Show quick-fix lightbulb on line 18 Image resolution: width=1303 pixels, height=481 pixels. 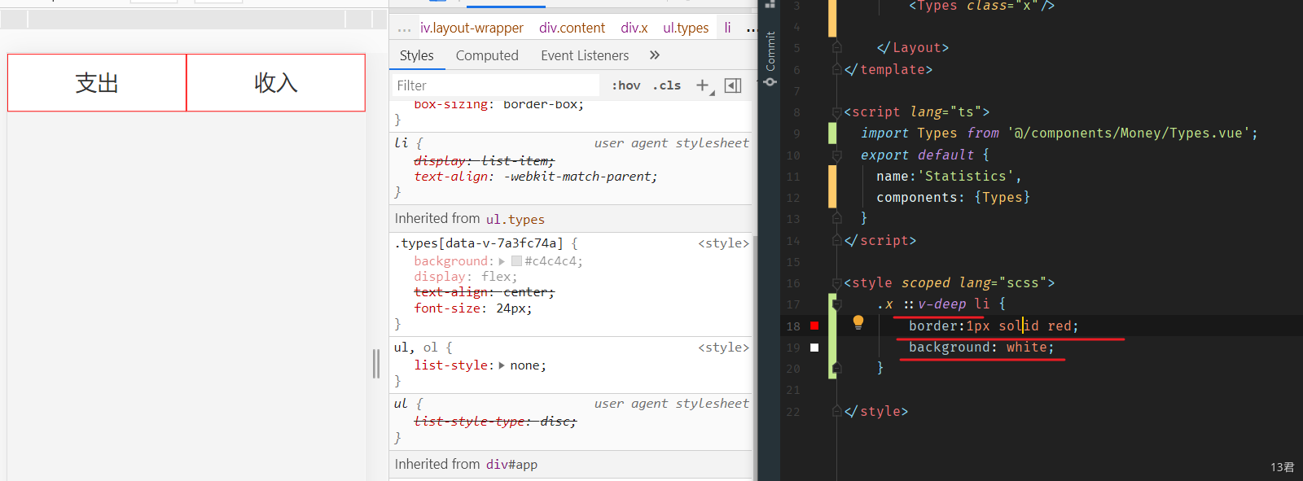pyautogui.click(x=858, y=322)
